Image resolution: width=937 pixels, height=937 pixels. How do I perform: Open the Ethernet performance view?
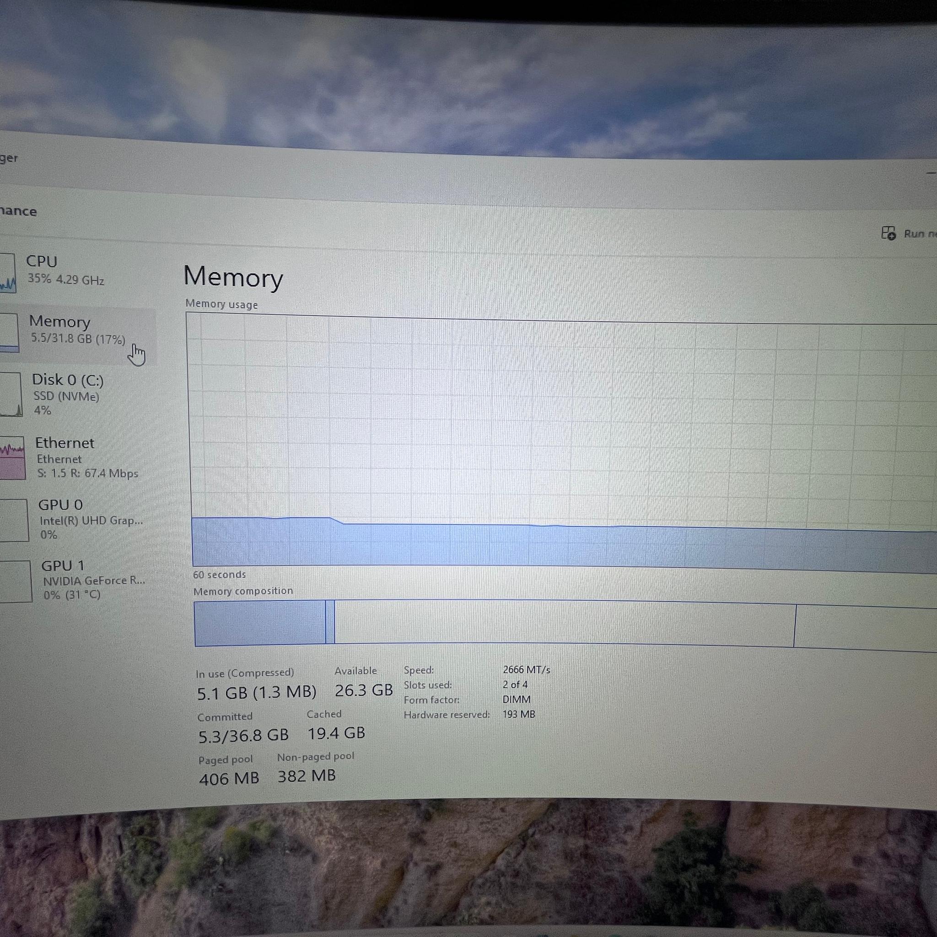click(x=79, y=458)
